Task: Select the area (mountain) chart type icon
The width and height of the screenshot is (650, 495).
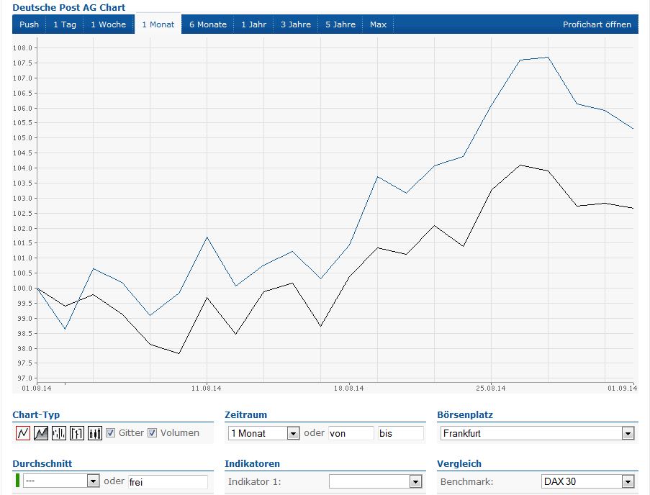Action: (40, 433)
